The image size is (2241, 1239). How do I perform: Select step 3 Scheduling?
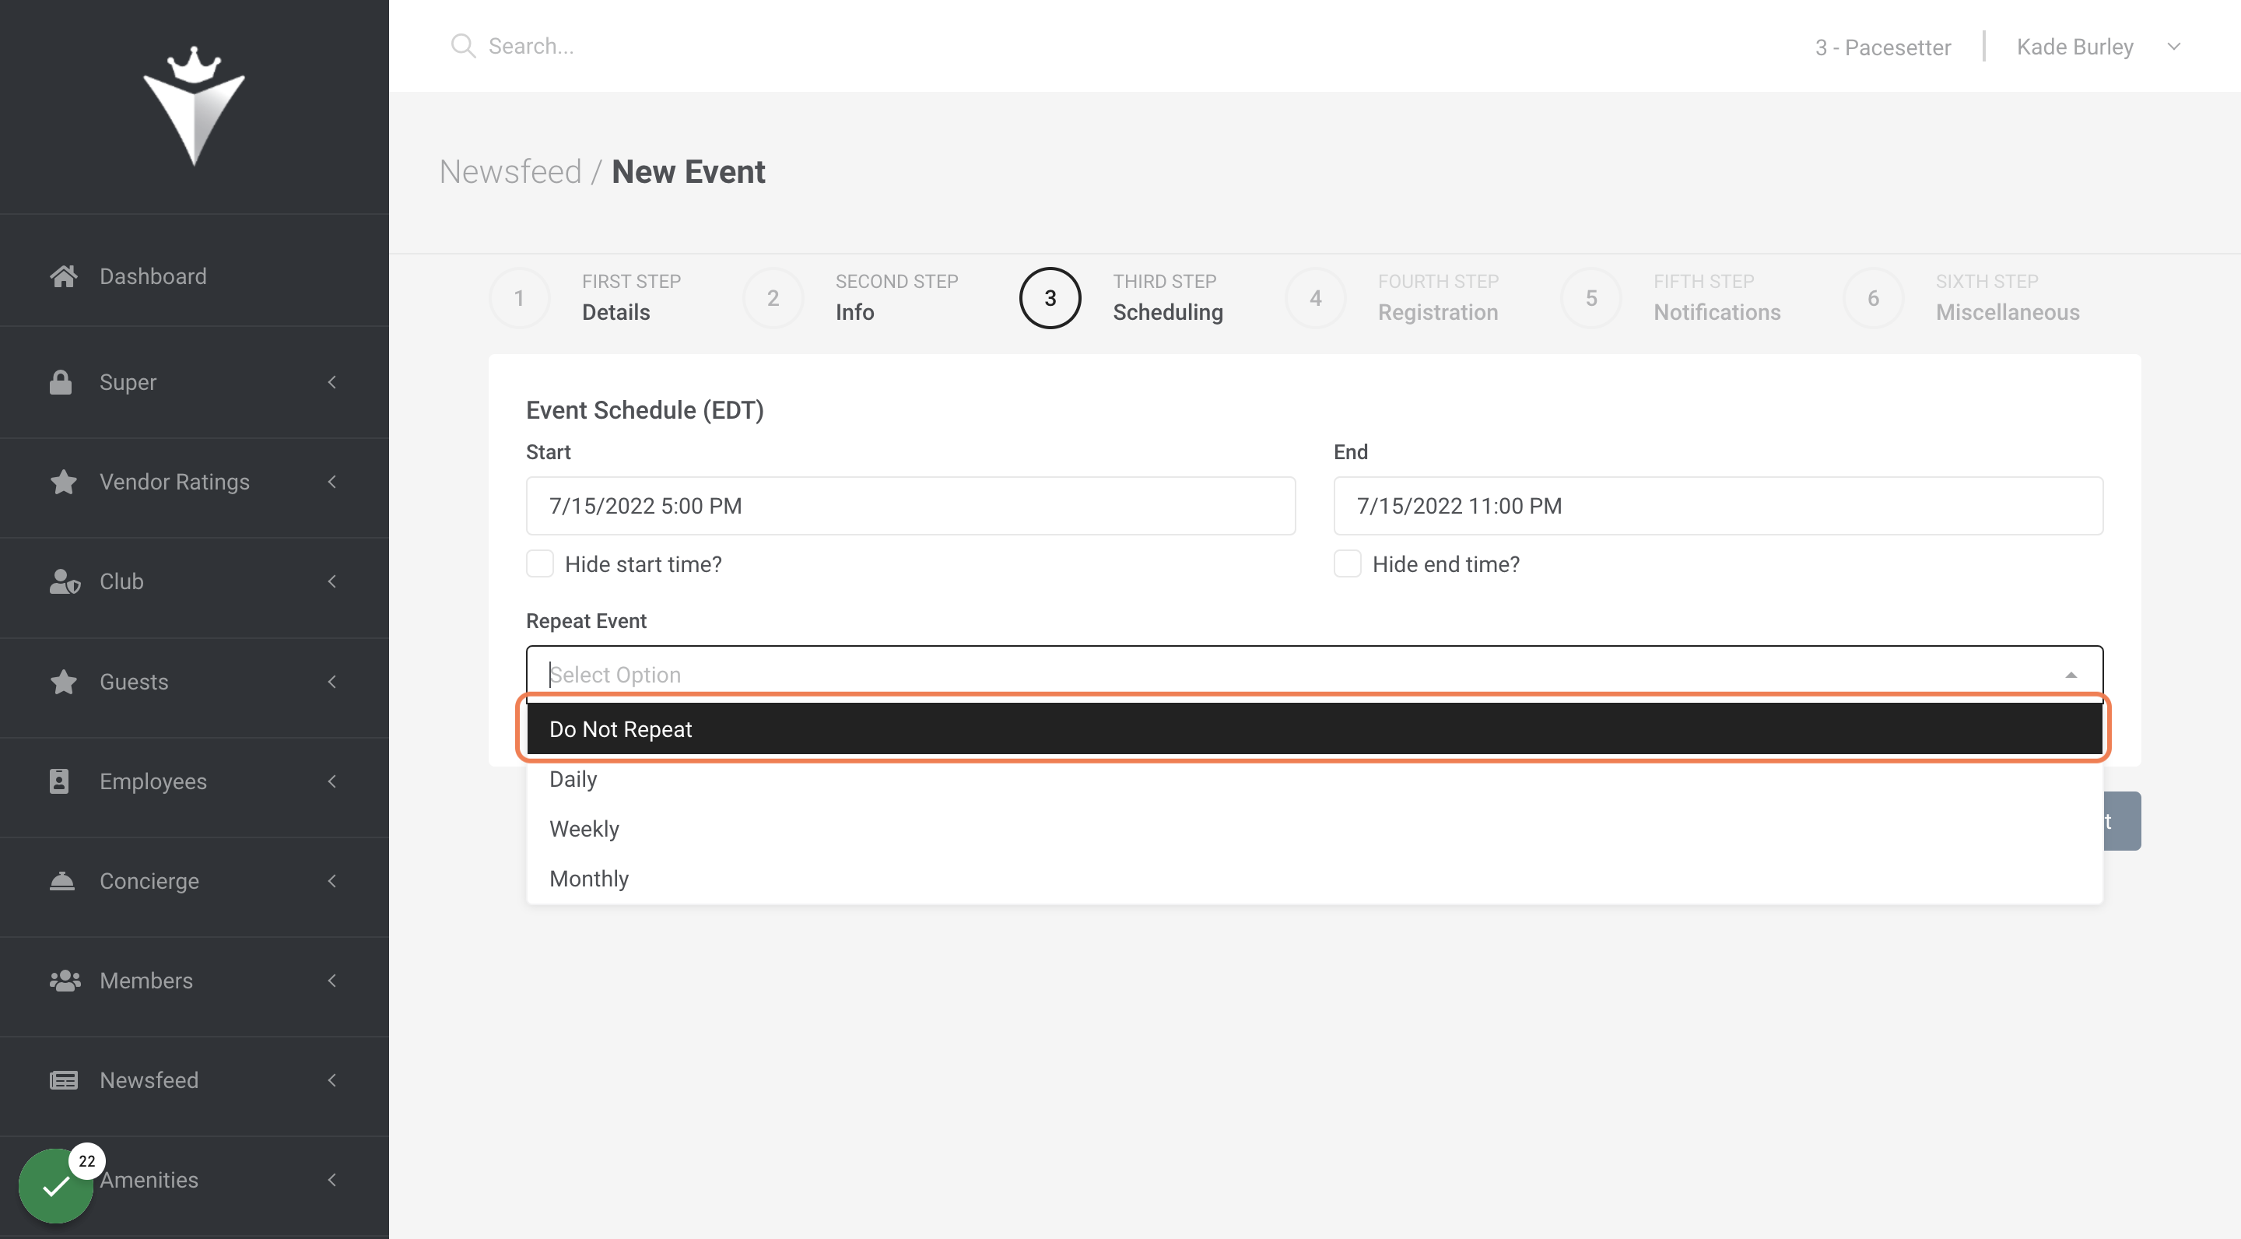coord(1120,297)
